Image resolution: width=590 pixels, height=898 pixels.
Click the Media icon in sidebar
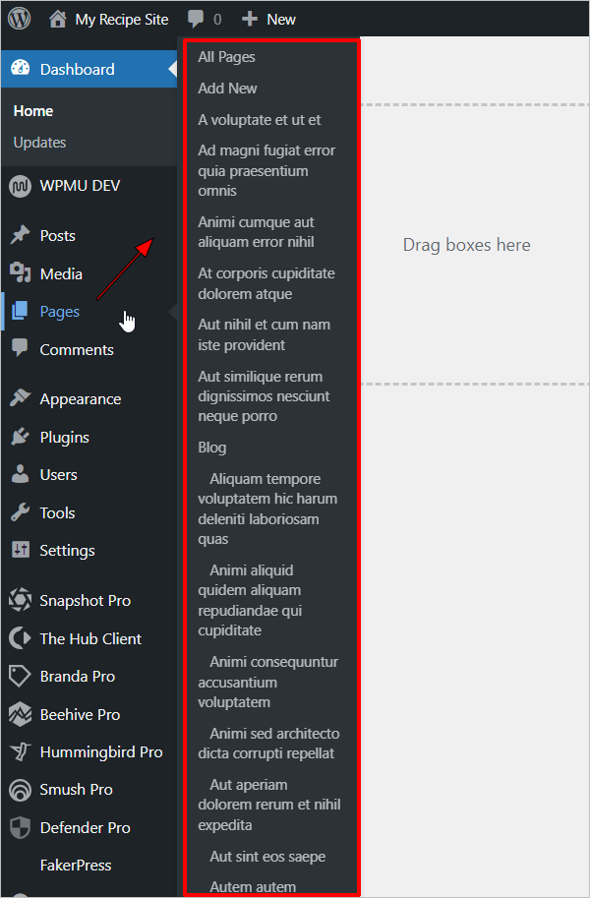(x=20, y=273)
